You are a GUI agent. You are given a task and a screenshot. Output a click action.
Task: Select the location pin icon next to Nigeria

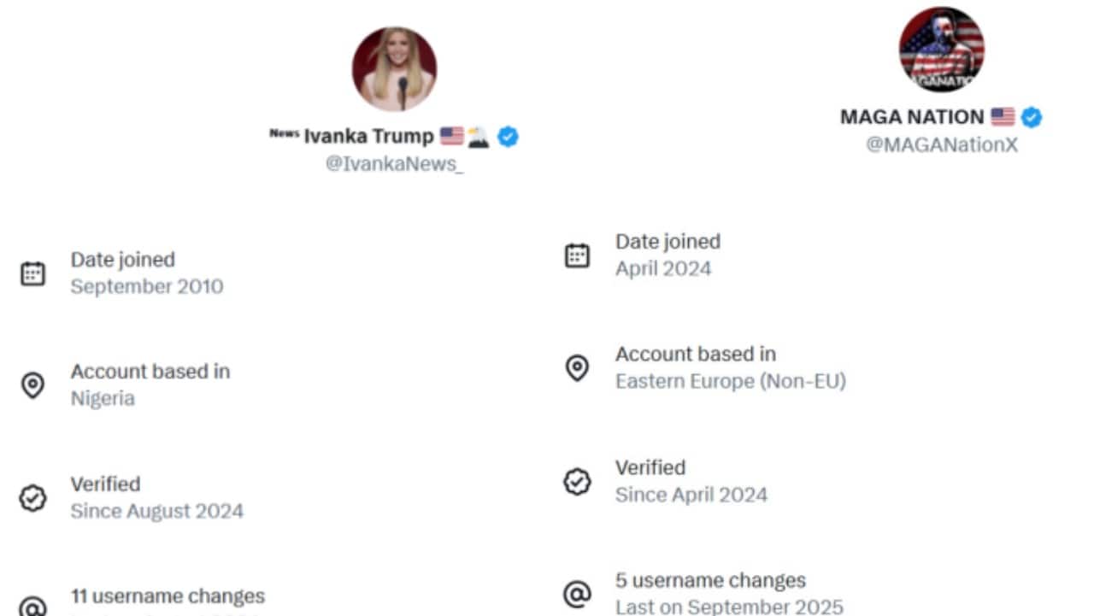pyautogui.click(x=32, y=386)
